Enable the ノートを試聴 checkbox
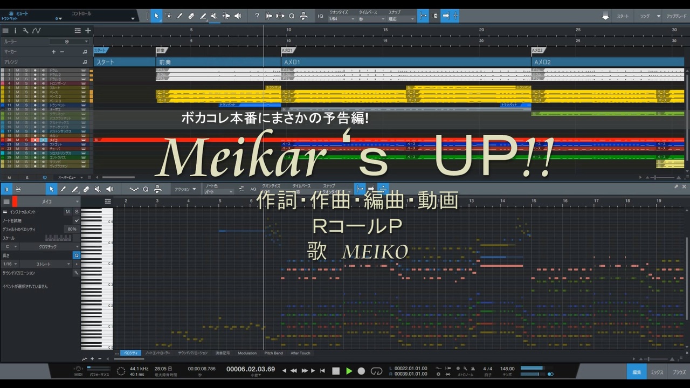690x388 pixels. click(x=77, y=220)
